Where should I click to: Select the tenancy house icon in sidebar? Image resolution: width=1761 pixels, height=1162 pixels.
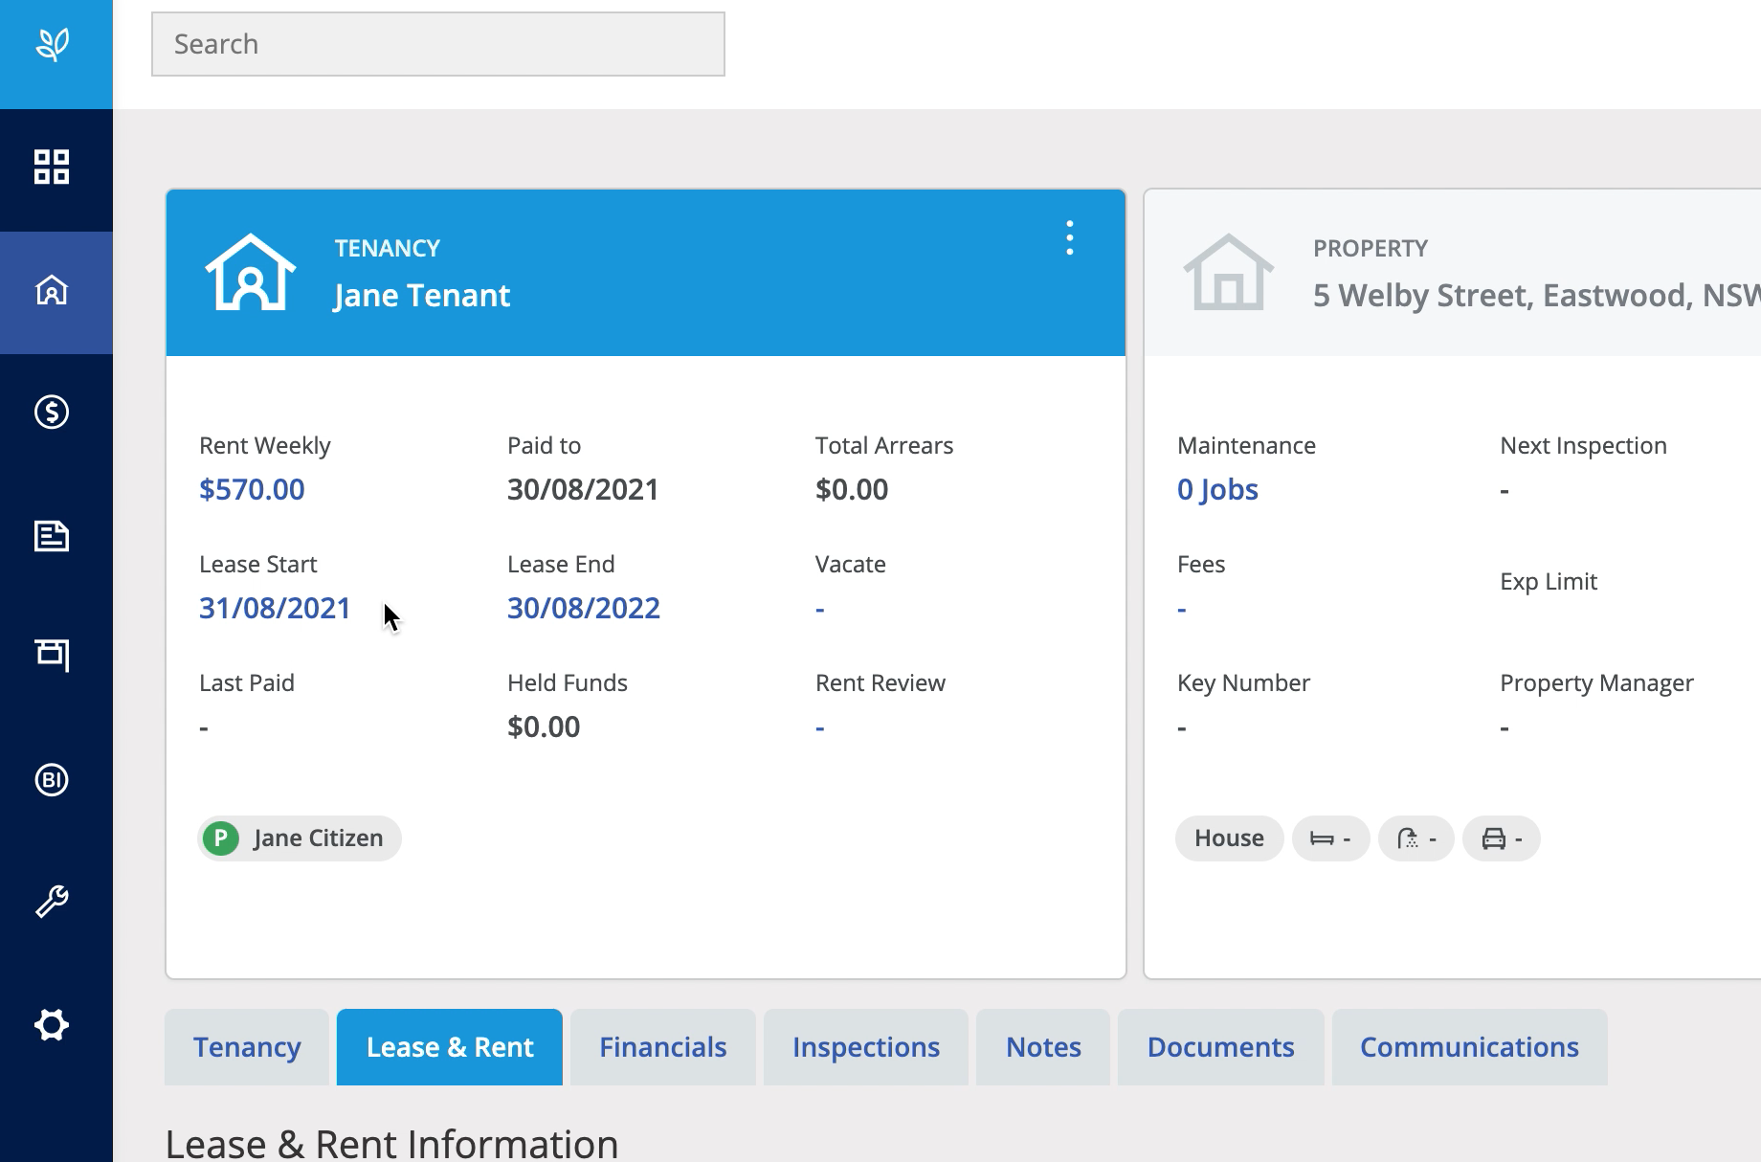pyautogui.click(x=52, y=290)
